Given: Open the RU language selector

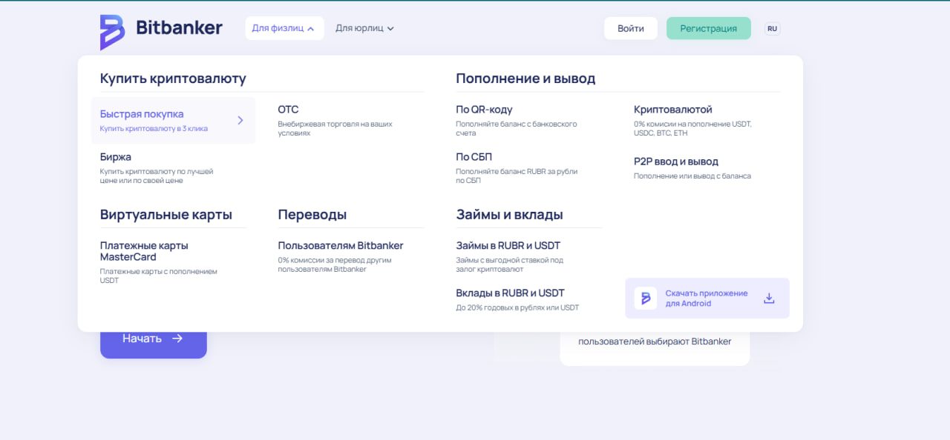Looking at the screenshot, I should [773, 28].
